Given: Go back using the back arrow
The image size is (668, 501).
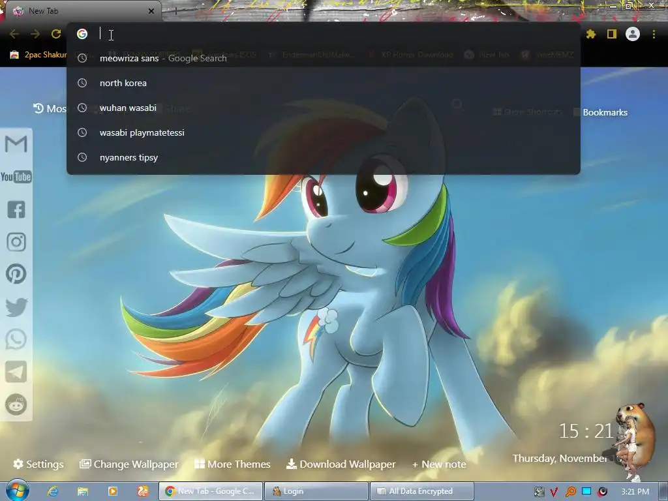Looking at the screenshot, I should tap(14, 34).
